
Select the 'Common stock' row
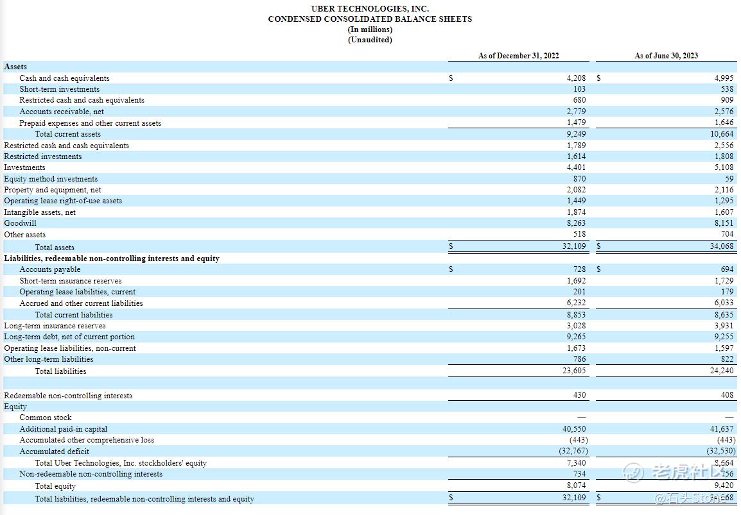coord(46,418)
